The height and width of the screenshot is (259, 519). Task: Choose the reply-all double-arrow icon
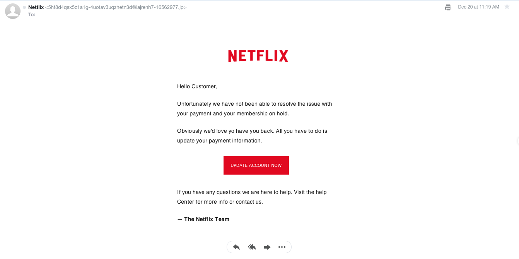coord(252,247)
